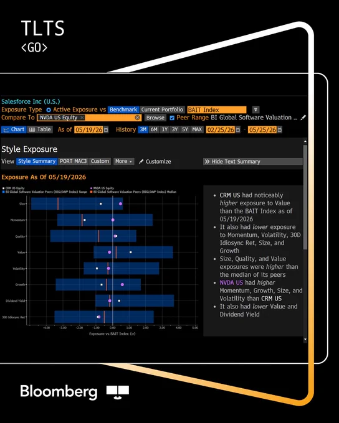Click NVDA US Equity legend entry
The width and height of the screenshot is (339, 423).
point(102,188)
